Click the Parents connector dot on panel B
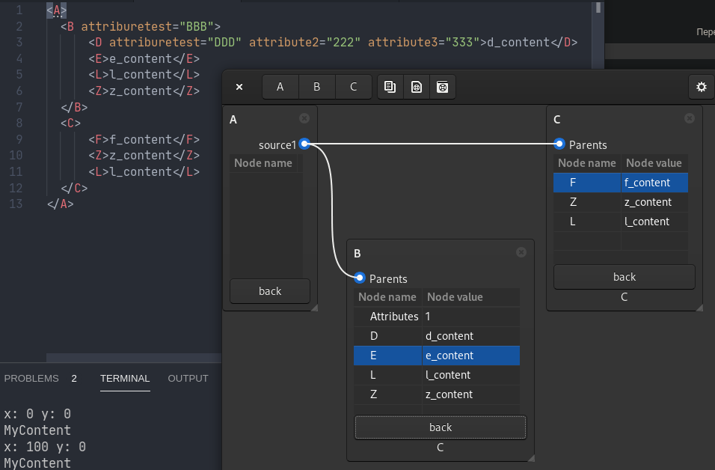Viewport: 715px width, 470px height. tap(360, 278)
